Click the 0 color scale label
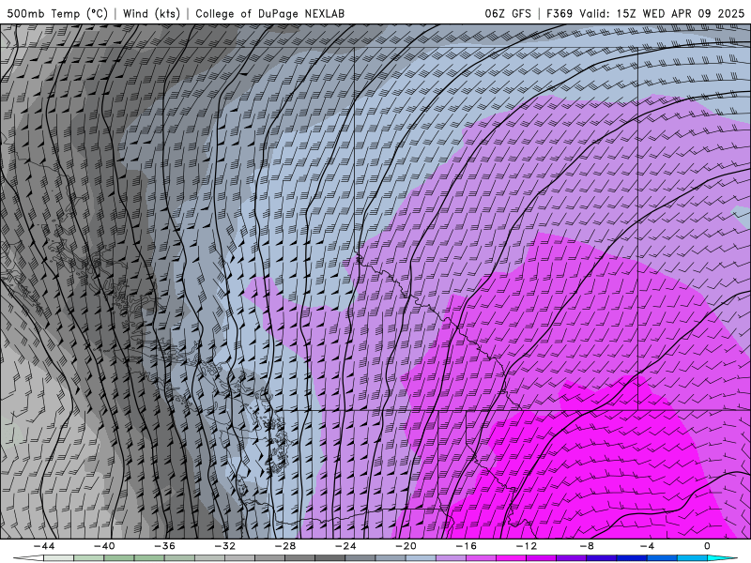 point(708,546)
